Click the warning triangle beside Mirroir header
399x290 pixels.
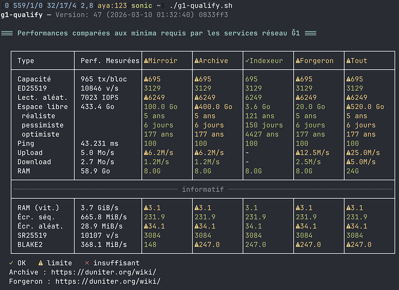146,61
